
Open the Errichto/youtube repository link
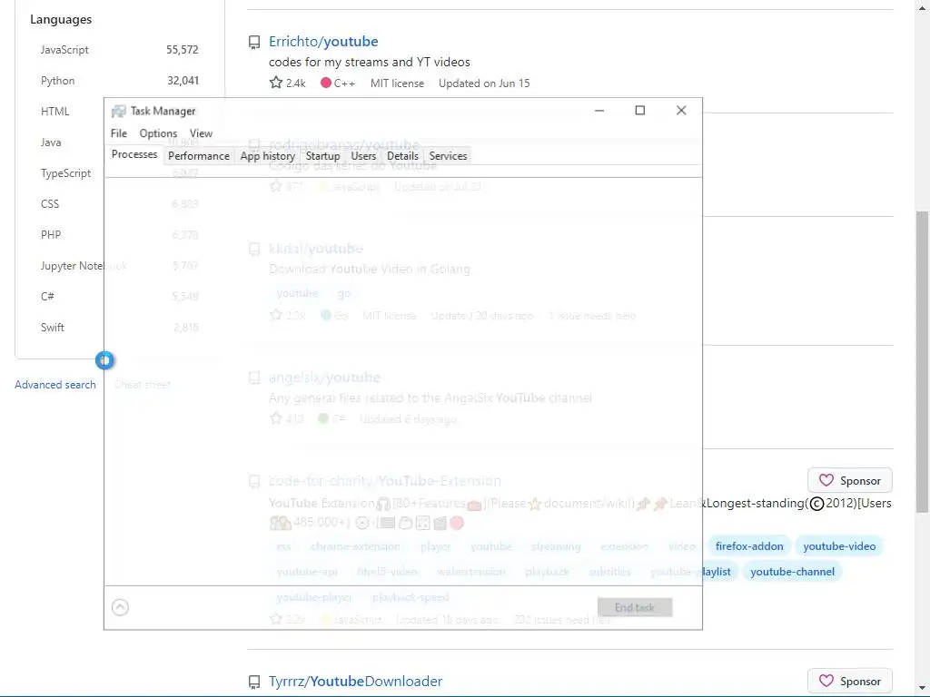[x=323, y=42]
